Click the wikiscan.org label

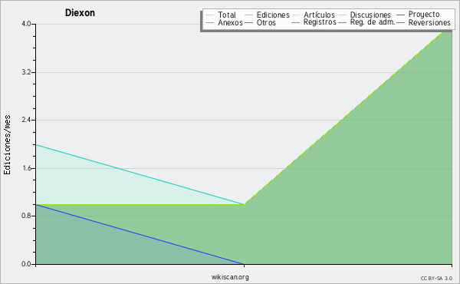[x=230, y=277]
